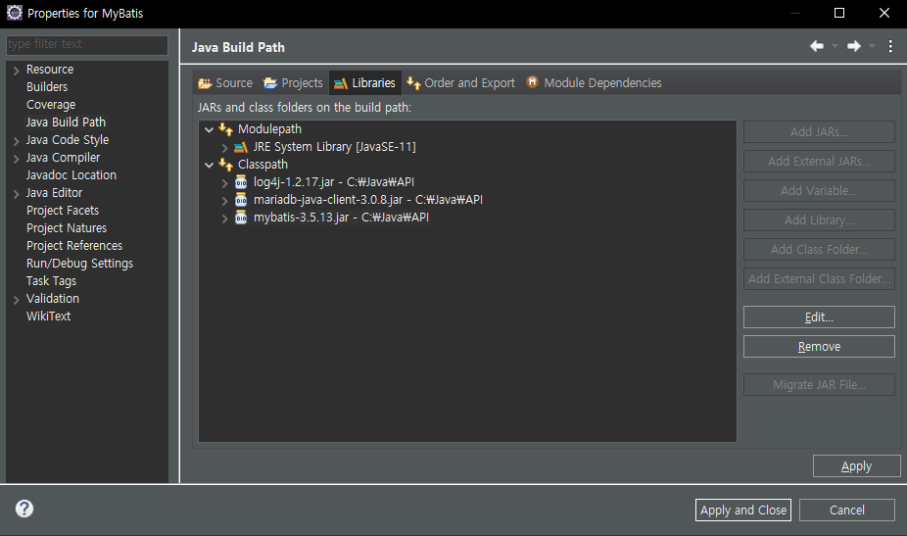Click Add External Class Folder... button
Screen dimensions: 907x536
point(819,279)
